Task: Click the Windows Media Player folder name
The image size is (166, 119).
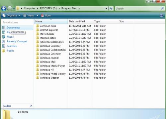Action: 52,66
